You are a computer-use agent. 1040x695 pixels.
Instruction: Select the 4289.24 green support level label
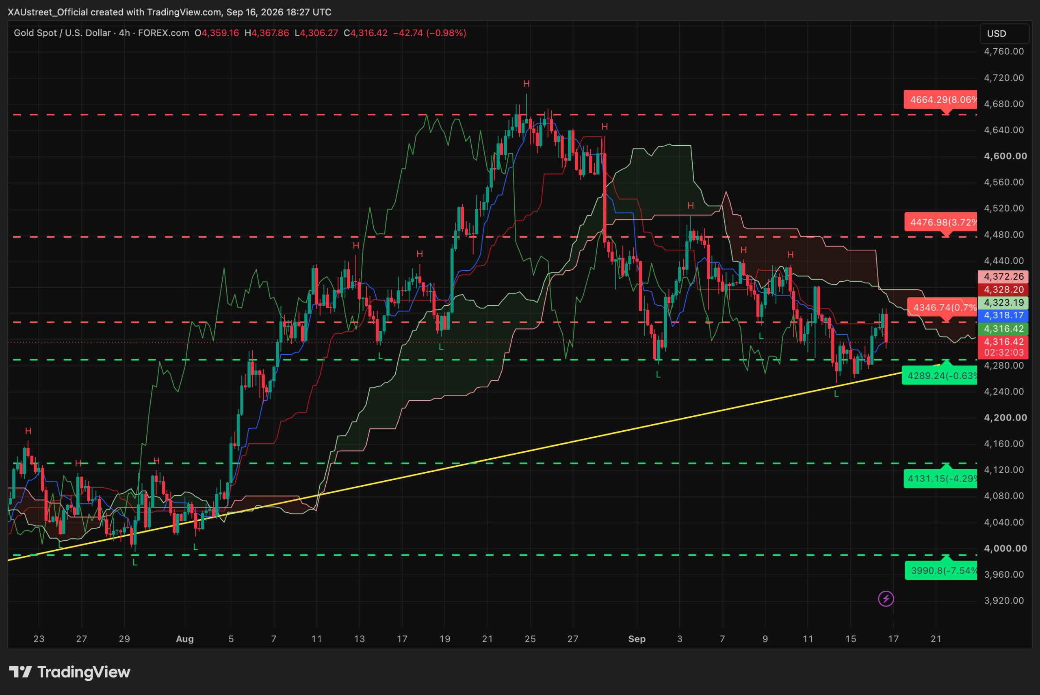(x=939, y=376)
